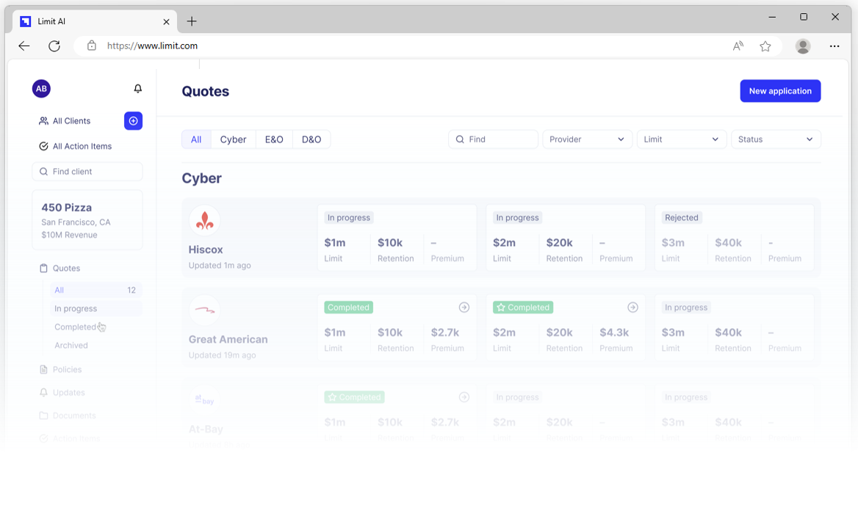
Task: Start a New application
Action: point(780,91)
